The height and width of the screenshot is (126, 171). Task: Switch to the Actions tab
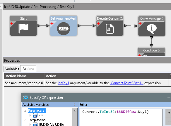pyautogui.click(x=28, y=69)
